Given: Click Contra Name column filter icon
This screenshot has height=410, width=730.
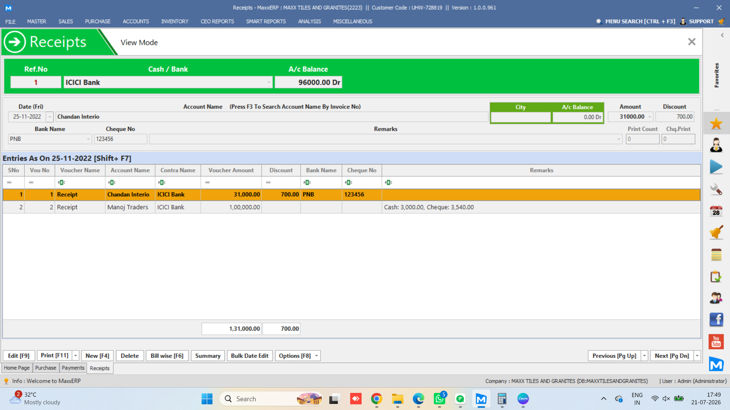Looking at the screenshot, I should point(162,183).
